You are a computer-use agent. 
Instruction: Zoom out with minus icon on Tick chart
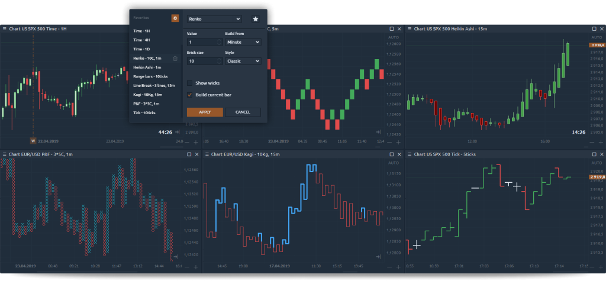pos(592,267)
